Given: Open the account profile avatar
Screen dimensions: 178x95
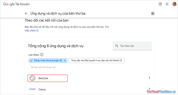Looking at the screenshot, I should click(x=174, y=4).
